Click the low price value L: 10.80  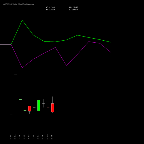(73, 10)
